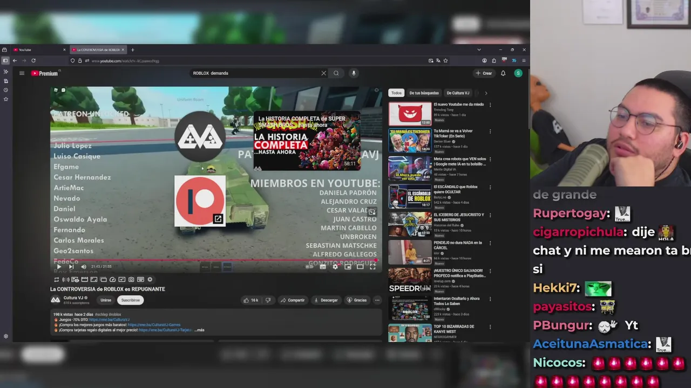Click the search magnifier button

click(x=336, y=73)
